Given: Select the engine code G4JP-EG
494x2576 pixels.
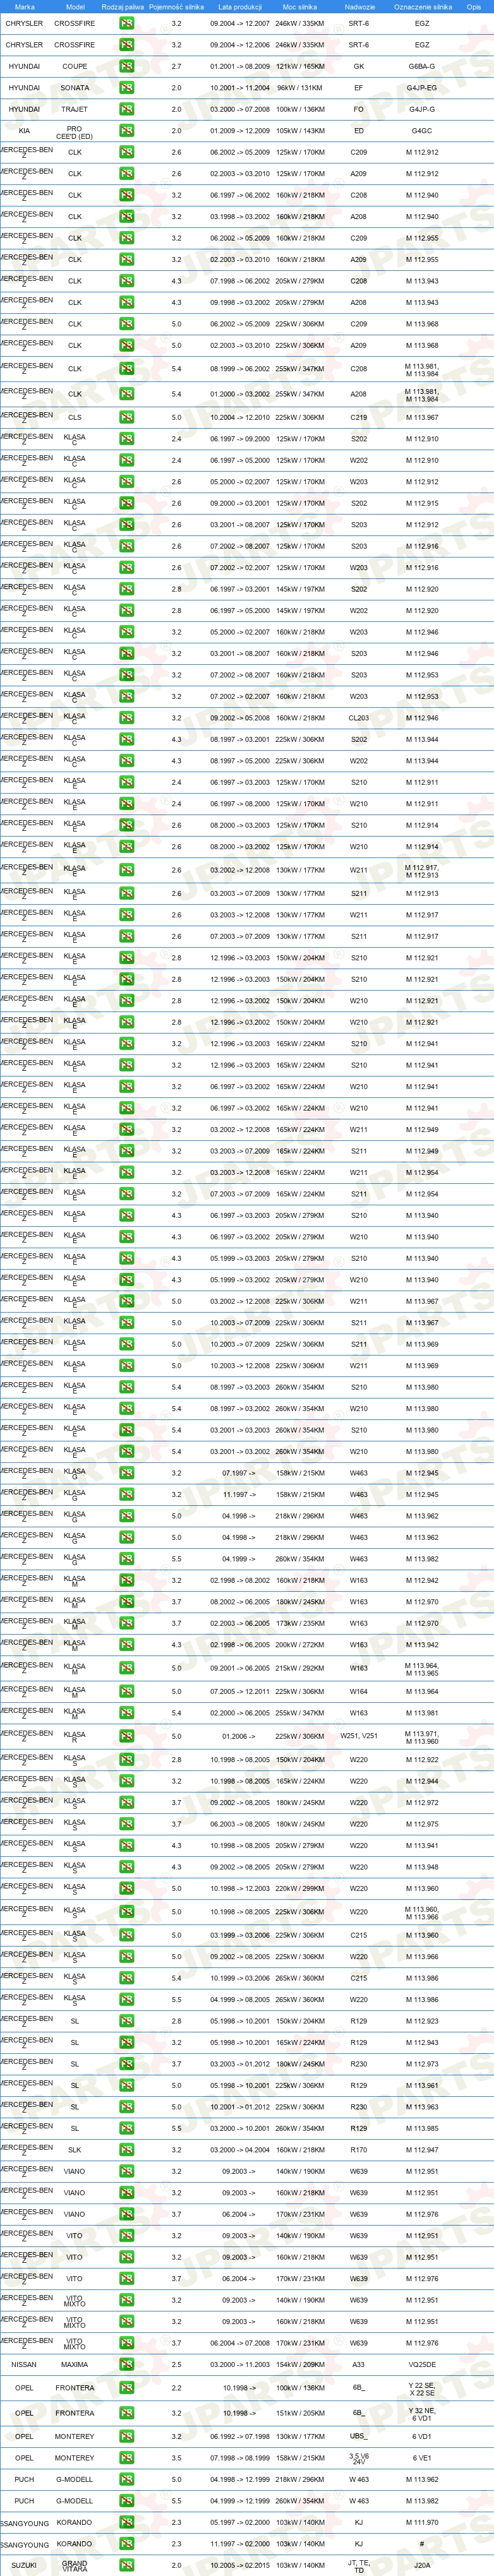Looking at the screenshot, I should tap(422, 87).
